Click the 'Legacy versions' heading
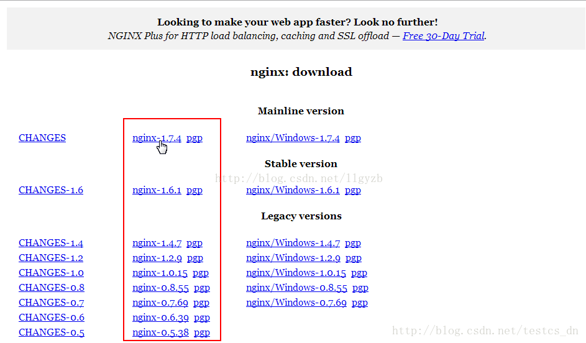The width and height of the screenshot is (586, 343). click(x=301, y=216)
